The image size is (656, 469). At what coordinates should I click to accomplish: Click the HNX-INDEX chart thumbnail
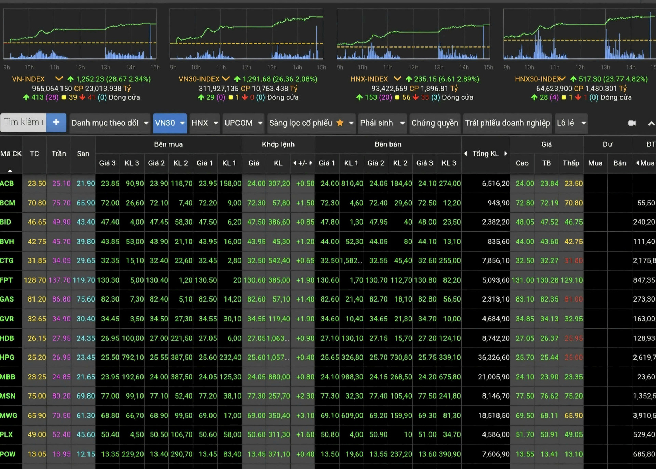(x=413, y=34)
